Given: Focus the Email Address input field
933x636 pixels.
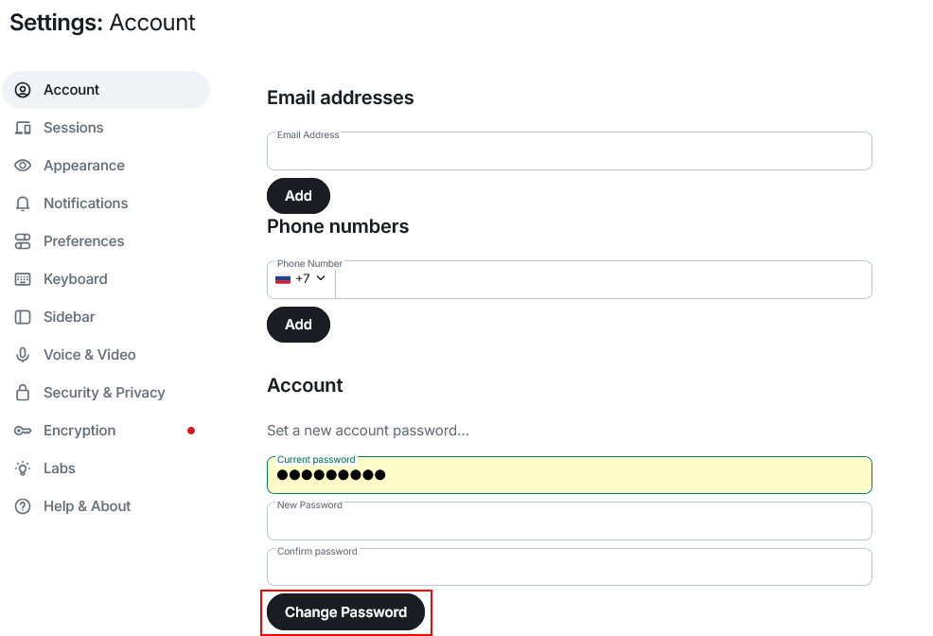Looking at the screenshot, I should click(x=569, y=153).
